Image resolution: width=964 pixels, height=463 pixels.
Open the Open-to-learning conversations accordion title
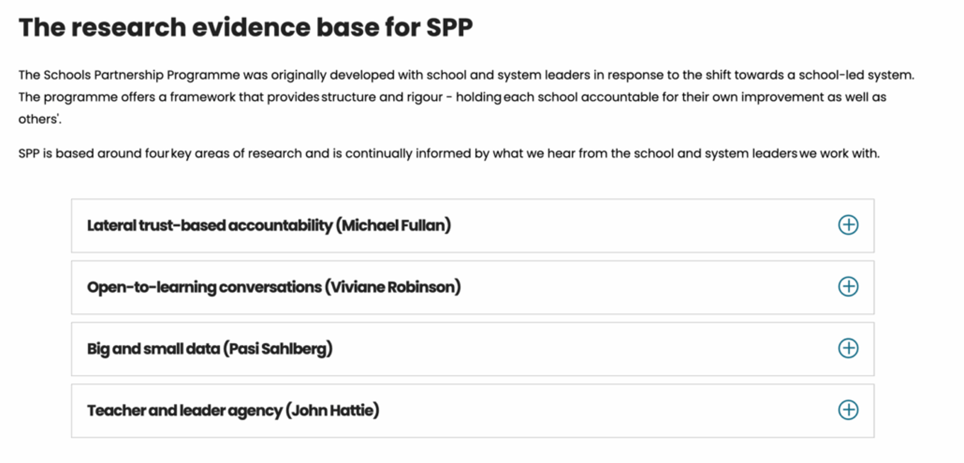pos(204,287)
